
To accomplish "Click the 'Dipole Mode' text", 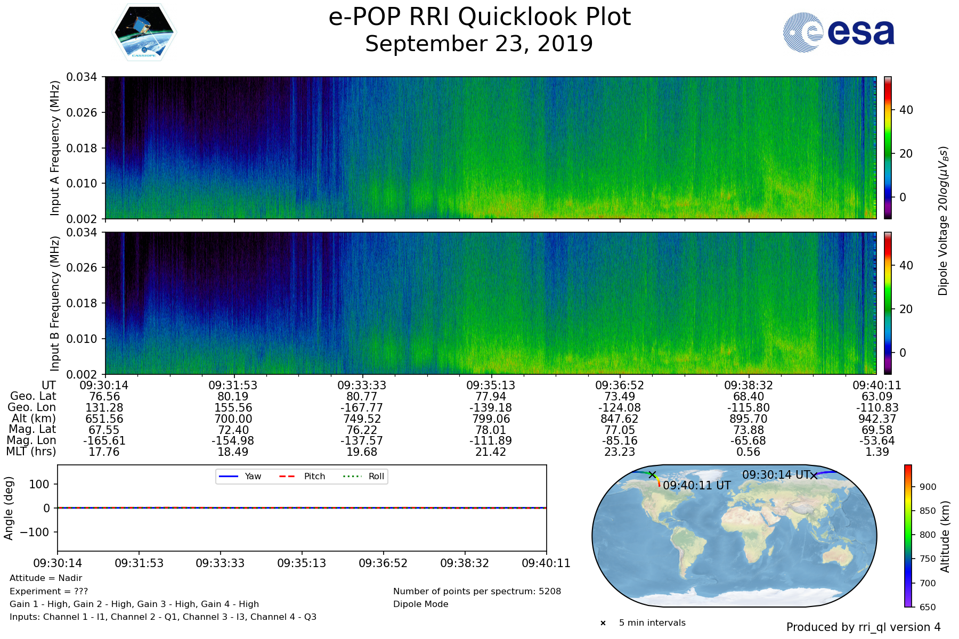I will 420,604.
